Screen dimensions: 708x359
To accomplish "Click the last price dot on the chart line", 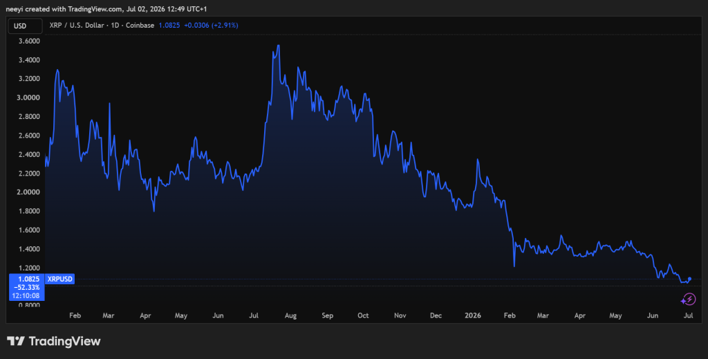I will tap(689, 279).
